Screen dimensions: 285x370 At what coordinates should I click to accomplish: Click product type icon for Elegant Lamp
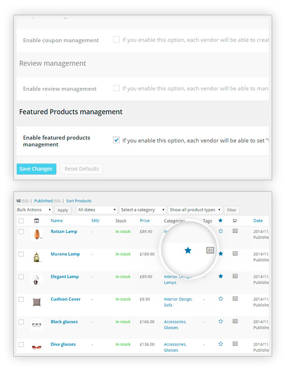tap(235, 276)
